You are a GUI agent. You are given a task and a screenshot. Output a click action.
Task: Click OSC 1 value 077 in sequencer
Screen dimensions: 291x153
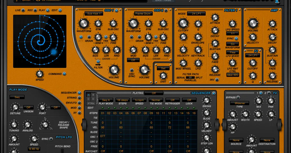(103, 136)
